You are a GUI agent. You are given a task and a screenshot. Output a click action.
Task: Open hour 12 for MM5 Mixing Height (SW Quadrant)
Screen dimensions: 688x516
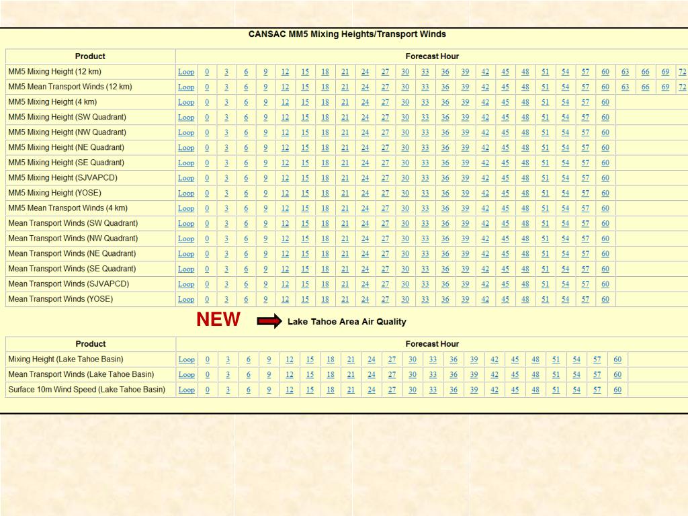pos(285,118)
